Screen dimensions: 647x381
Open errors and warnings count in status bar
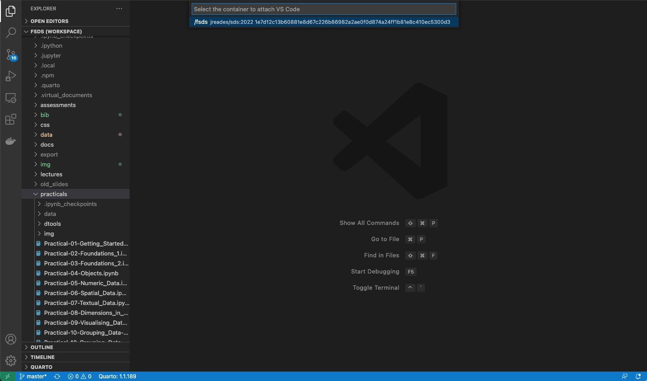[x=80, y=377]
